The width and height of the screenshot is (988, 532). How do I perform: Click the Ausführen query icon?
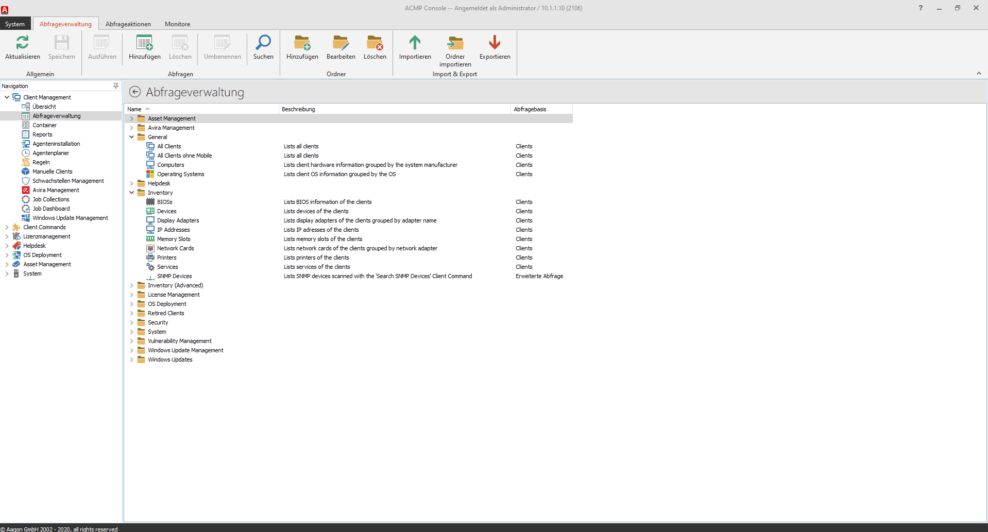click(x=102, y=43)
